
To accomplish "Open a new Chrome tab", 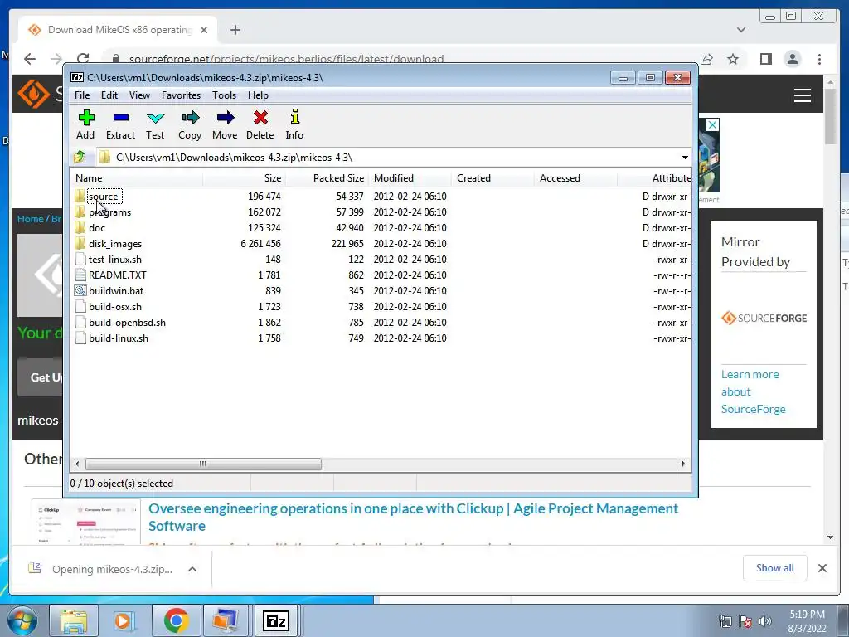I will click(x=235, y=30).
